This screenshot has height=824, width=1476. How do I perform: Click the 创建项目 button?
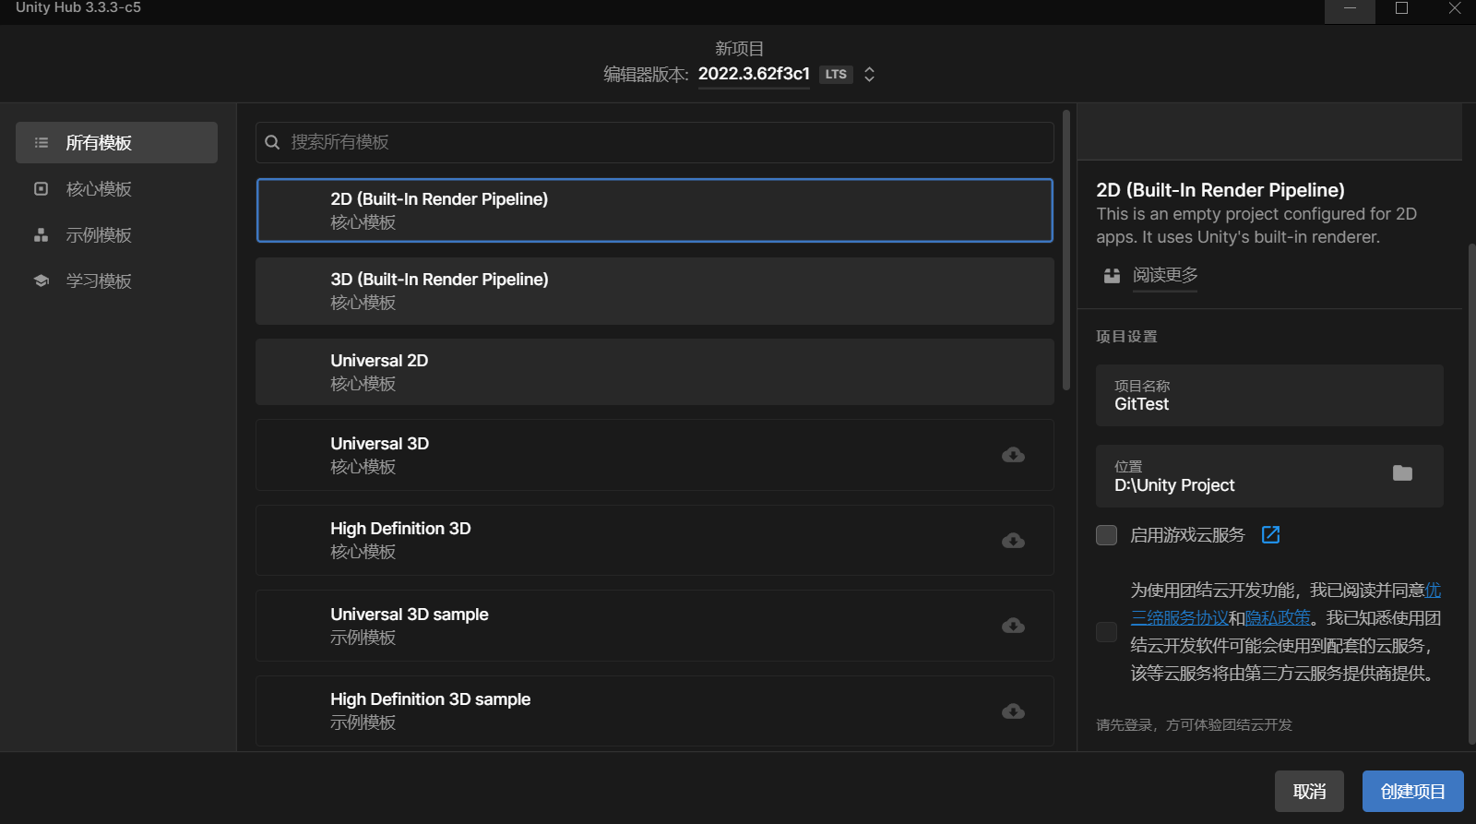coord(1412,792)
